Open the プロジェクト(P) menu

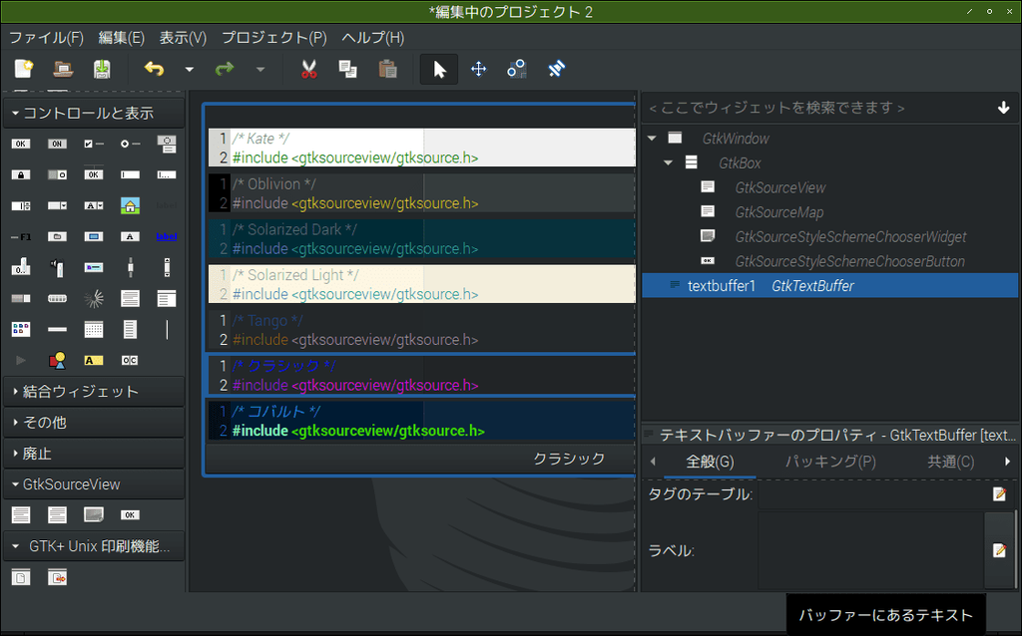pos(274,38)
